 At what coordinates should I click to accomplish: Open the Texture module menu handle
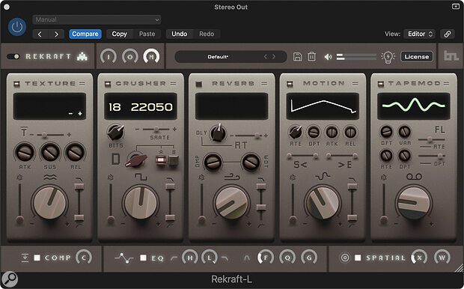[x=82, y=84]
